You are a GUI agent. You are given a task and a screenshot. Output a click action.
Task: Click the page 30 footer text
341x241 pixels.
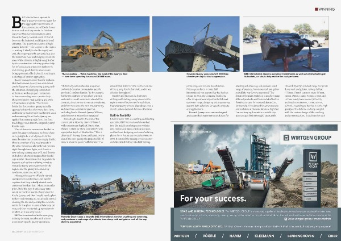(28, 232)
